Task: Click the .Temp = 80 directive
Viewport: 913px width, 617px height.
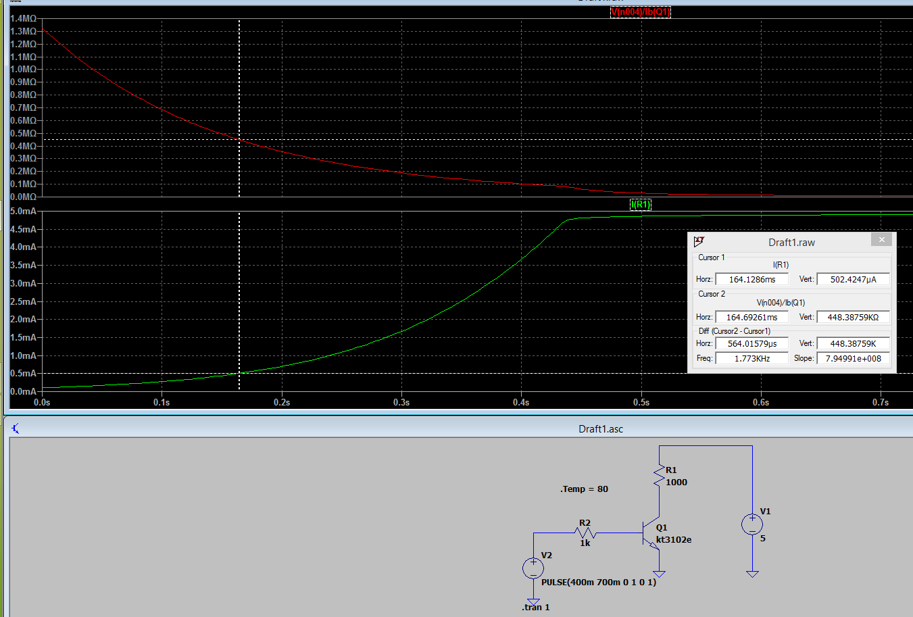Action: point(584,489)
